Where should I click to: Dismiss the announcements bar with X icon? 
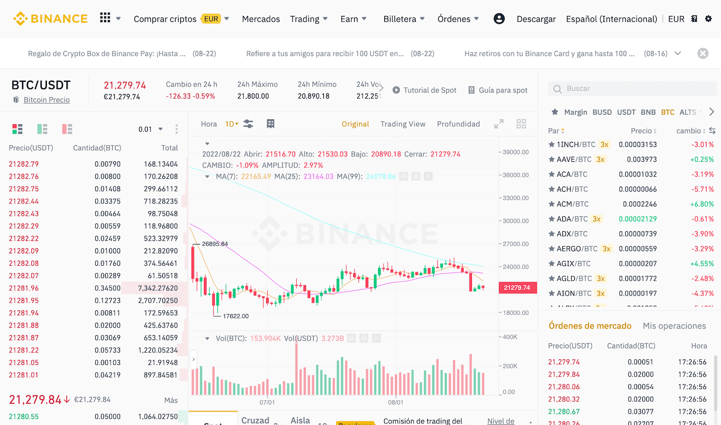pyautogui.click(x=702, y=53)
